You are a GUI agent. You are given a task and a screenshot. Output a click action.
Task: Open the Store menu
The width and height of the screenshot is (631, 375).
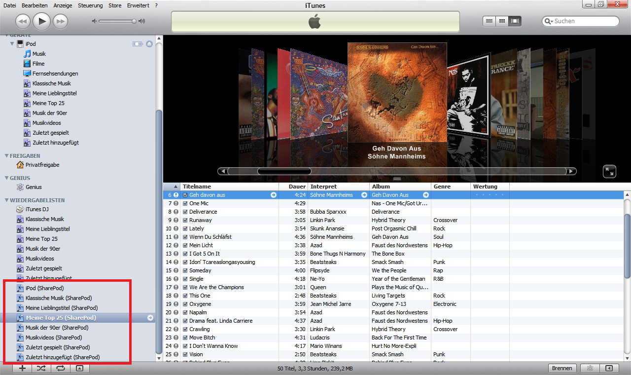(x=115, y=5)
